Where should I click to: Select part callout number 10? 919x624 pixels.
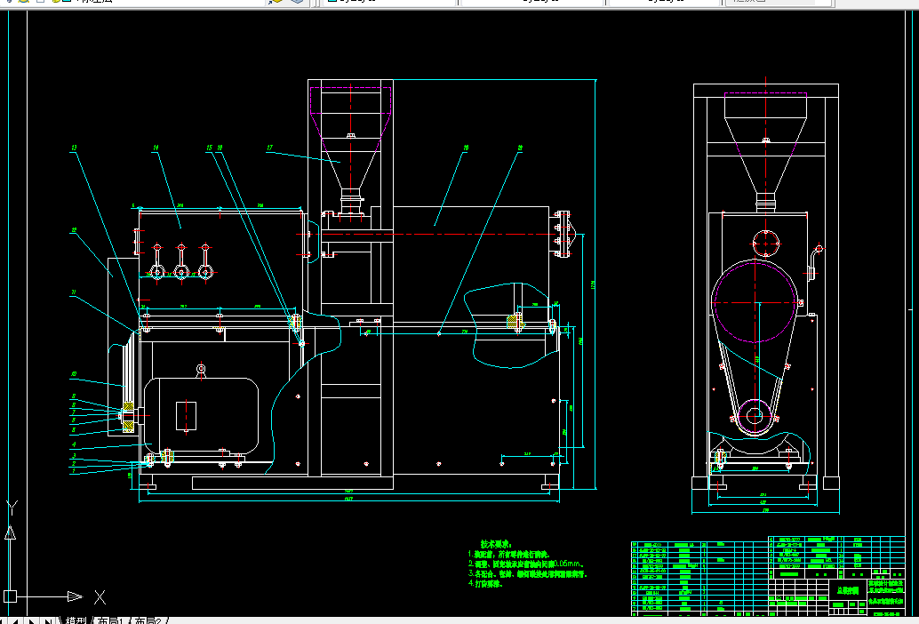click(74, 374)
